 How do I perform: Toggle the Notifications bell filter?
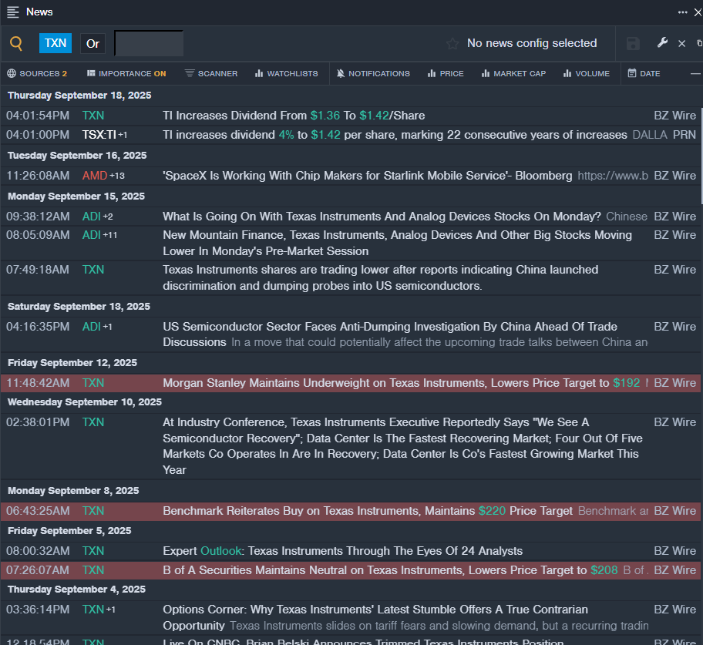[x=373, y=74]
